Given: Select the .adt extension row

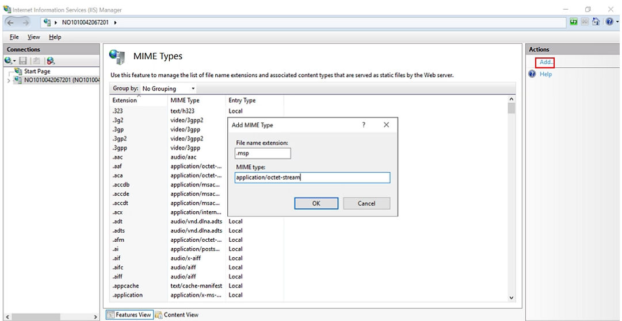Looking at the screenshot, I should point(197,221).
